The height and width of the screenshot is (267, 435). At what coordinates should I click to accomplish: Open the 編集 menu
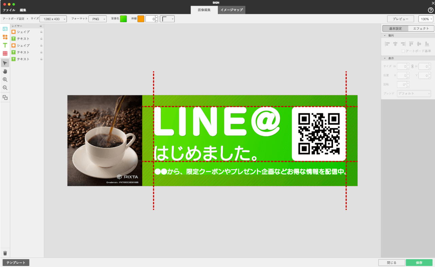pyautogui.click(x=23, y=10)
